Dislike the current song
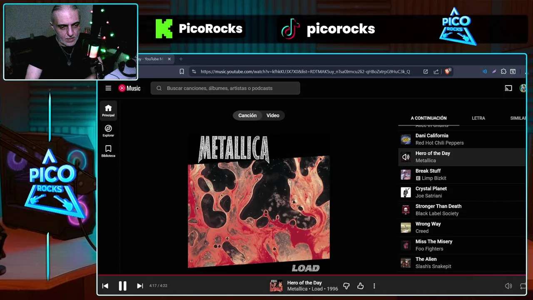The height and width of the screenshot is (300, 533). coord(346,286)
